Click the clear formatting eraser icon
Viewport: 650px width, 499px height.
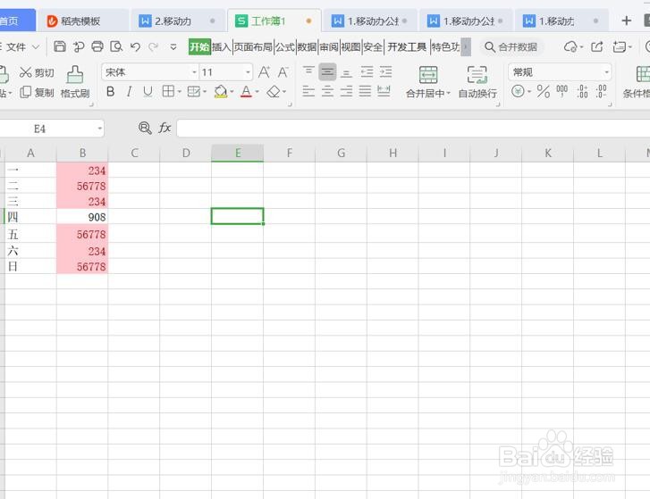click(274, 91)
